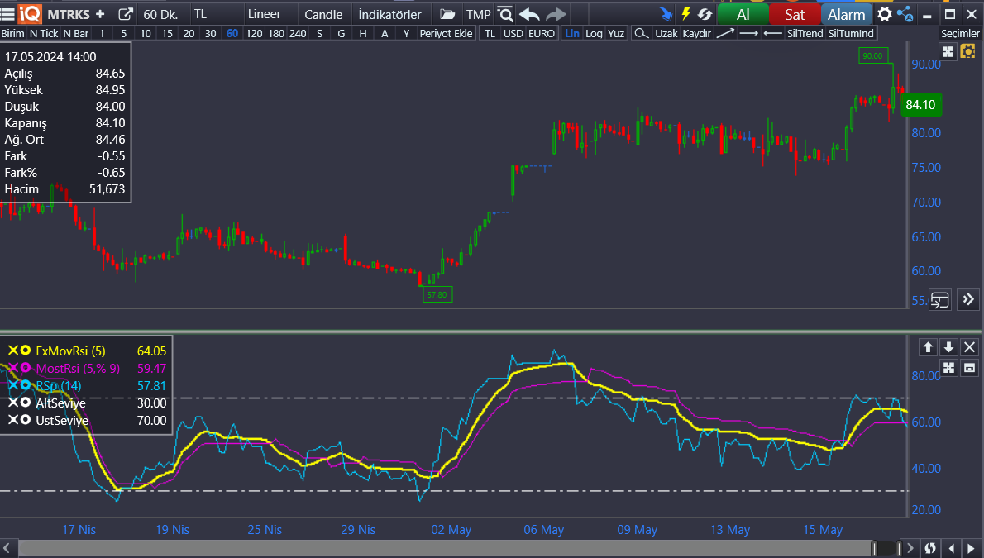Select the 15 minute period

point(167,33)
